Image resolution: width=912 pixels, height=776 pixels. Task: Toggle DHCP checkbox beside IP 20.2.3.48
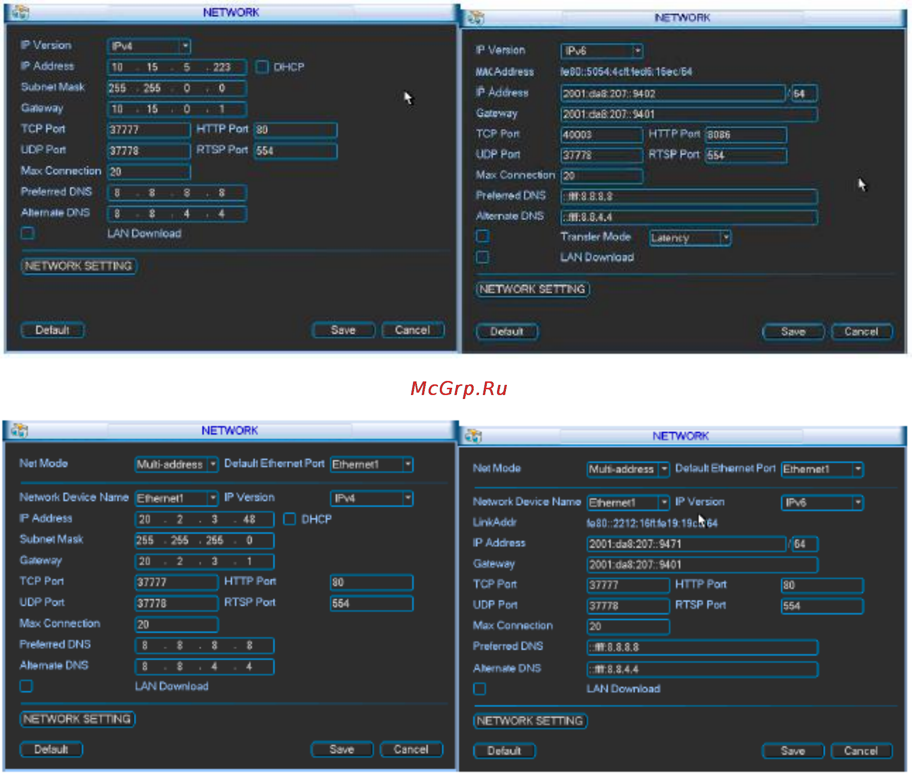(x=289, y=519)
